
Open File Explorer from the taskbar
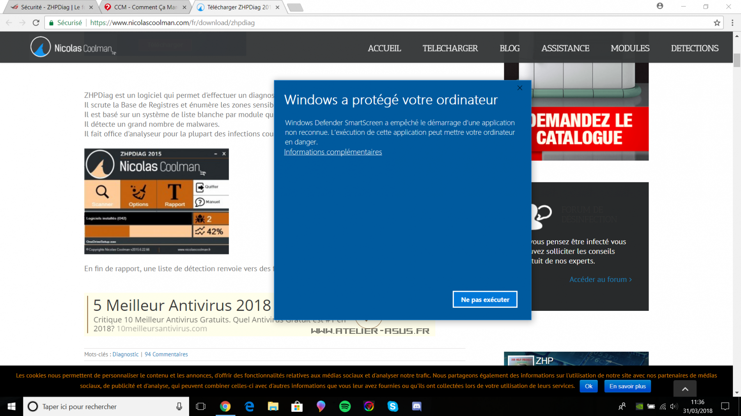point(273,406)
